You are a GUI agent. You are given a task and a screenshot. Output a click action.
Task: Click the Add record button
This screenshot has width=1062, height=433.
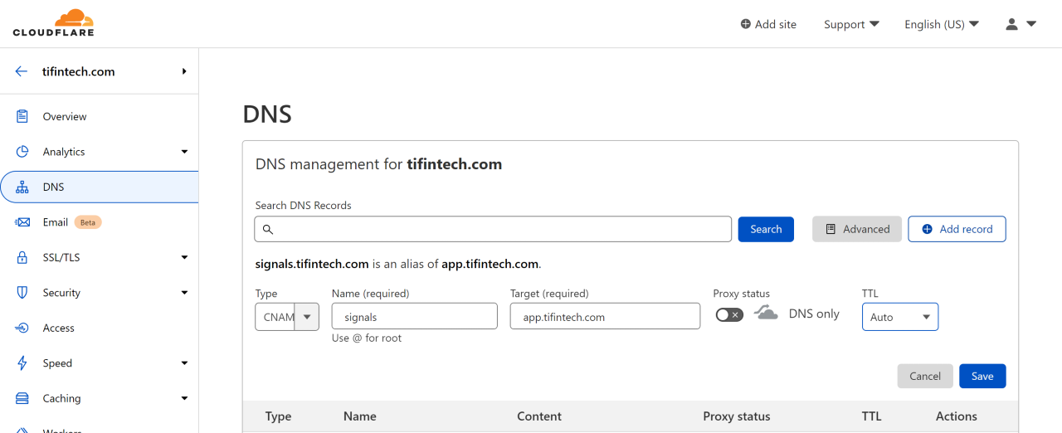957,229
